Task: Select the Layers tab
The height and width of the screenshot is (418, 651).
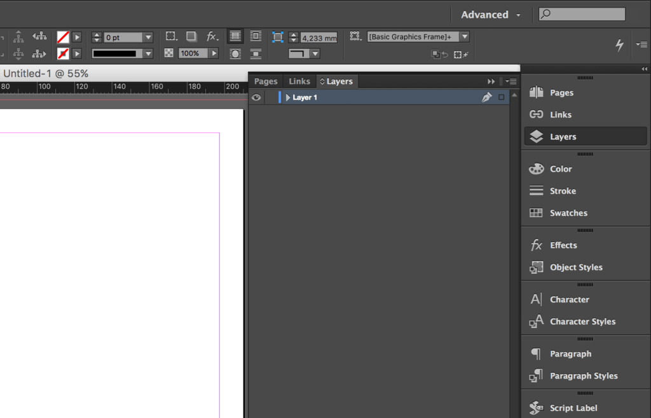Action: 337,81
